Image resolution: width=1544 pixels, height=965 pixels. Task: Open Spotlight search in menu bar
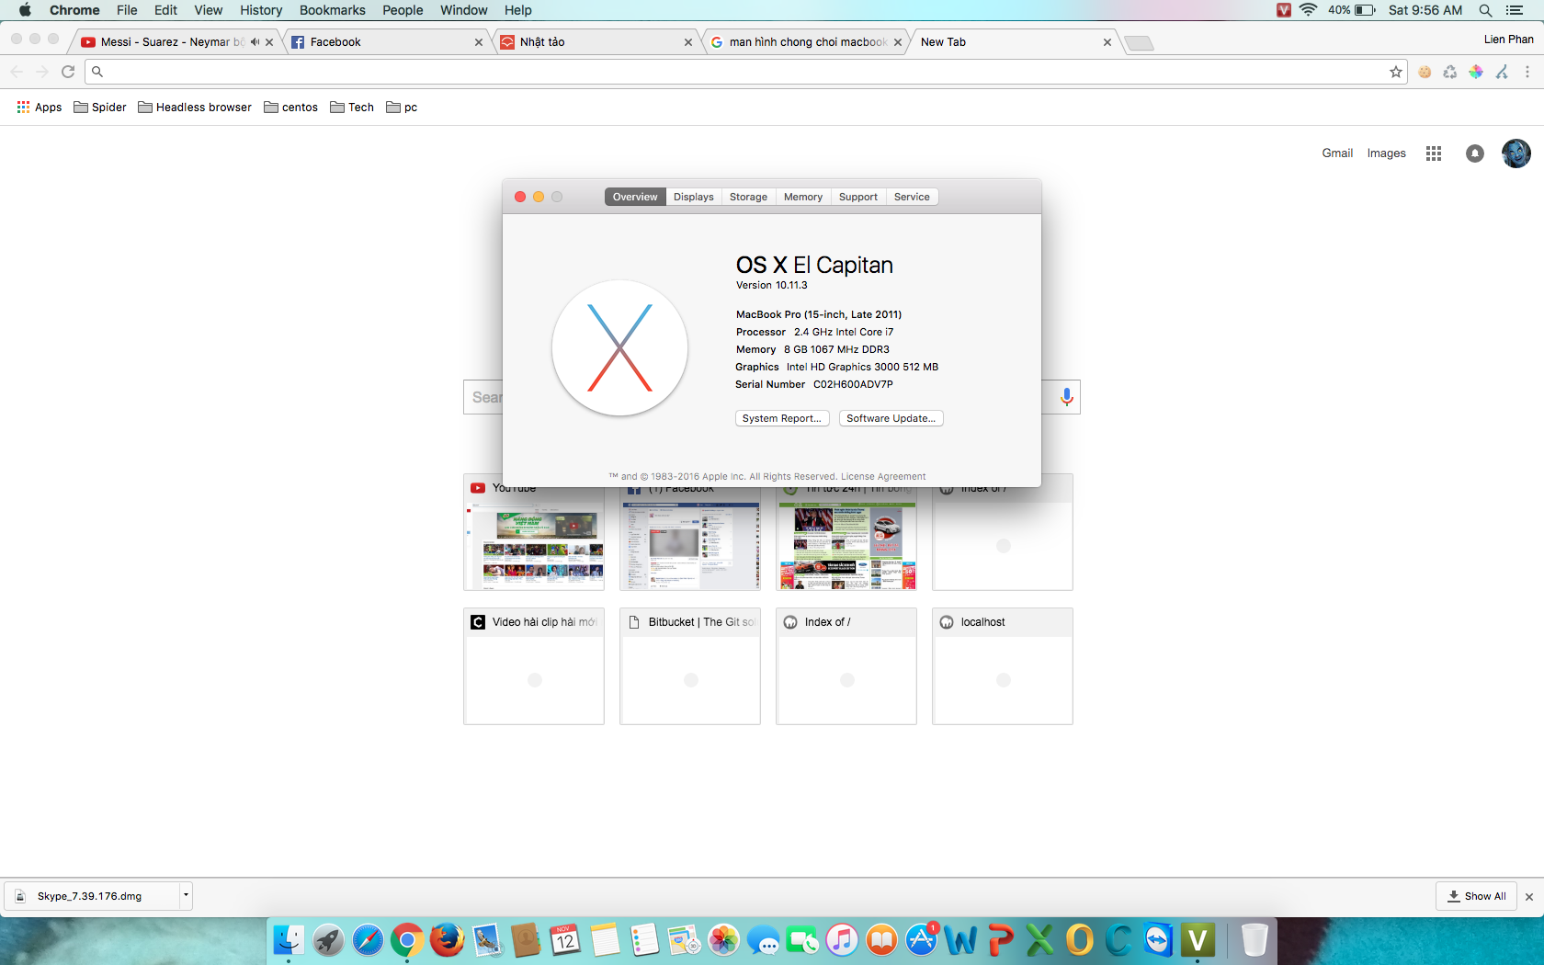[x=1485, y=10]
